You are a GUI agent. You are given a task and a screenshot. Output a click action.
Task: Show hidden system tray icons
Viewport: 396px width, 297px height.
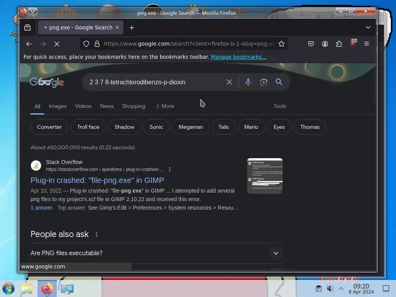[341, 288]
